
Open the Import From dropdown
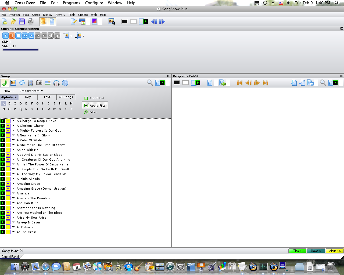click(31, 91)
